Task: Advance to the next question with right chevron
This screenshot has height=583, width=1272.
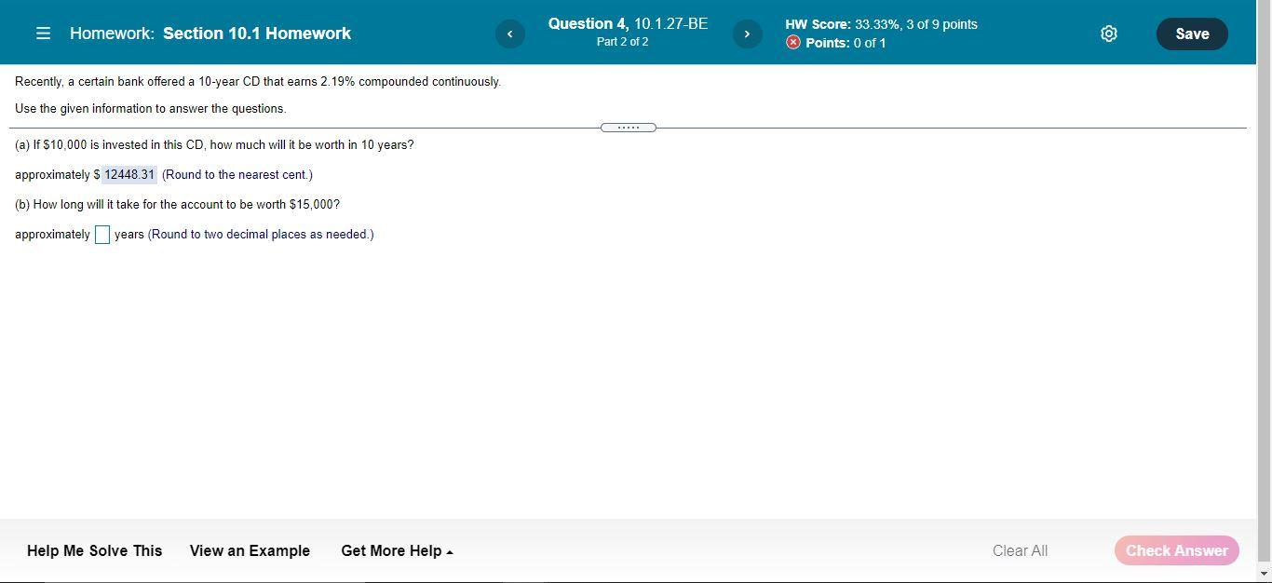Action: [747, 34]
